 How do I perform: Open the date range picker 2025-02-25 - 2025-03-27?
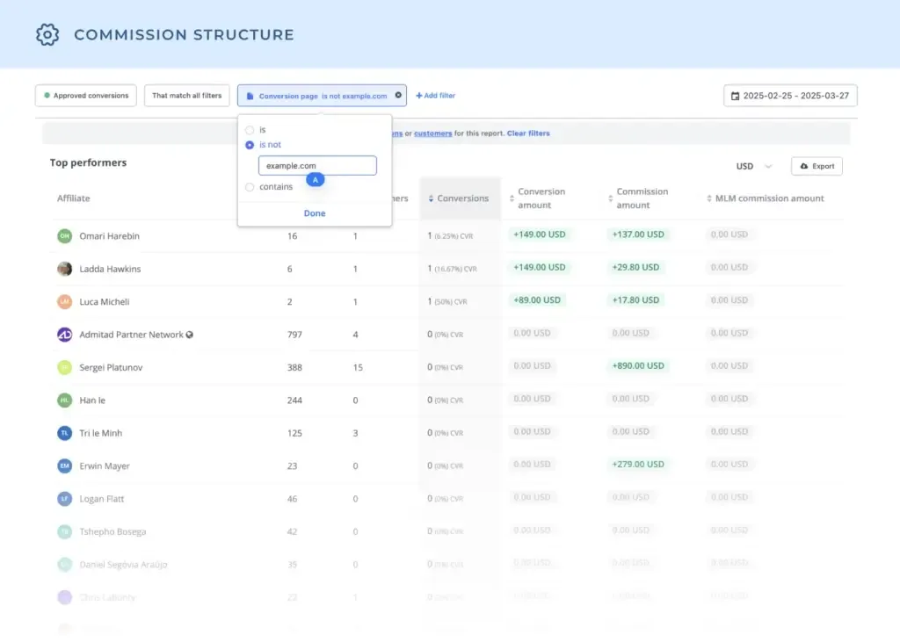tap(790, 96)
